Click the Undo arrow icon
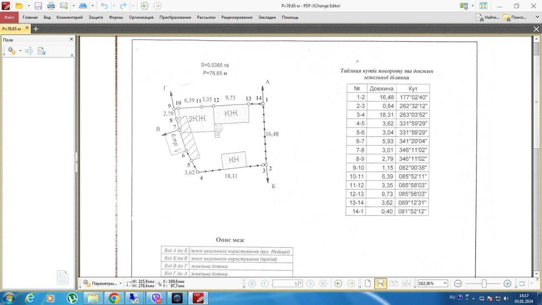The height and width of the screenshot is (305, 542). coord(104,6)
